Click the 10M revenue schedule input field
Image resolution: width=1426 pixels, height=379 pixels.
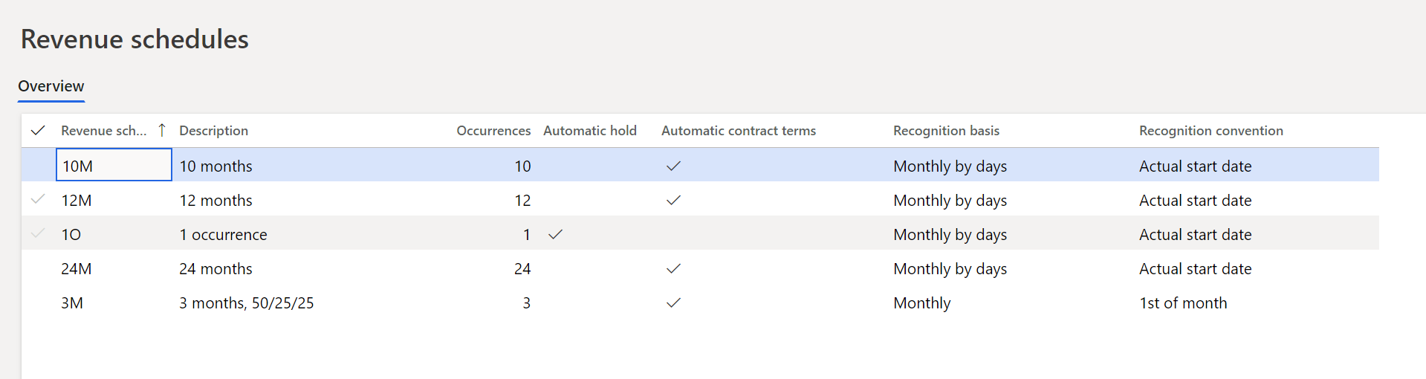coord(114,165)
